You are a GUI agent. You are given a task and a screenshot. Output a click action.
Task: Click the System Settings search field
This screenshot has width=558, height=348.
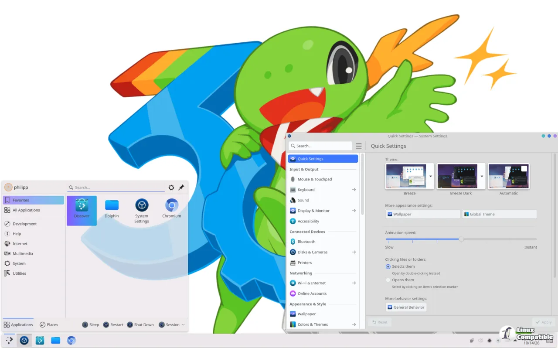(x=320, y=146)
